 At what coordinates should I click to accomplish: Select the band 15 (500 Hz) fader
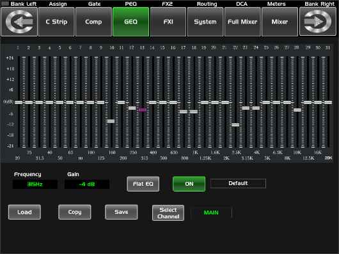pos(163,102)
